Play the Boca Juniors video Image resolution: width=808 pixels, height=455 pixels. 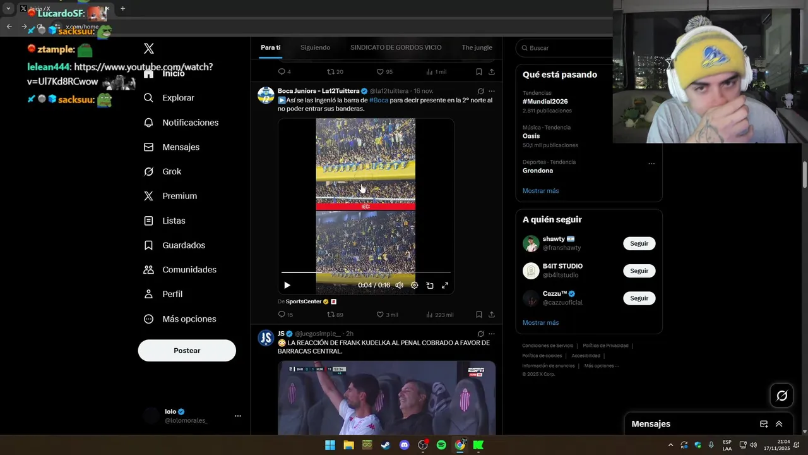coord(287,285)
